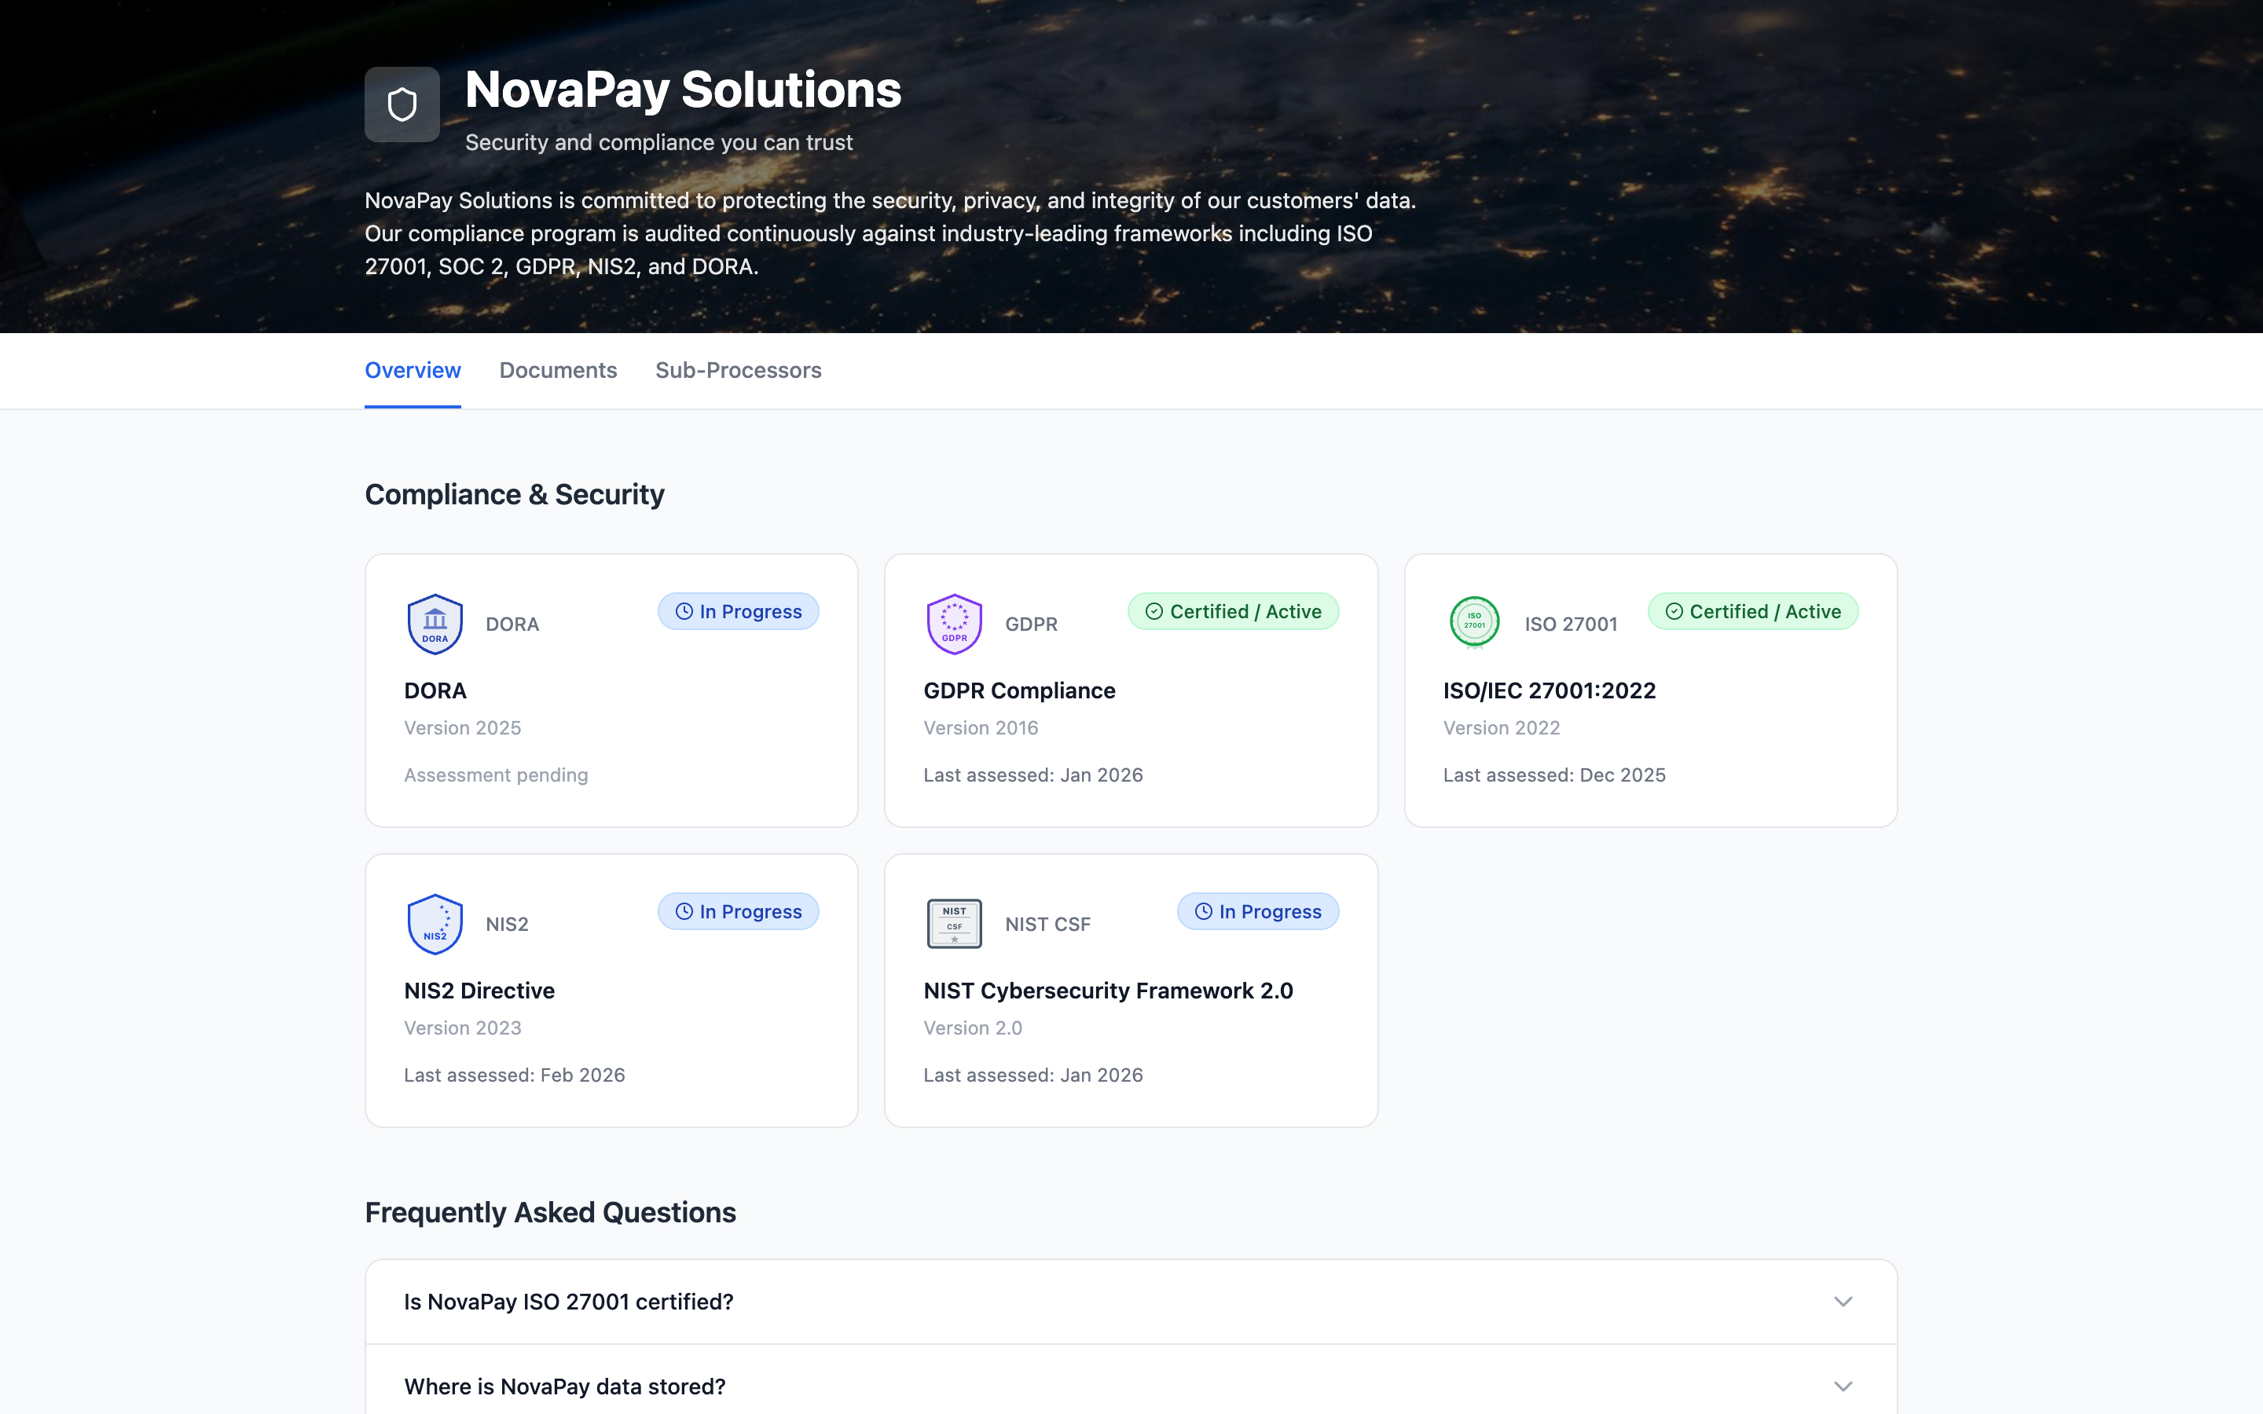Image resolution: width=2263 pixels, height=1414 pixels.
Task: Toggle the In Progress badge on NIS2 Directive
Action: pyautogui.click(x=738, y=911)
